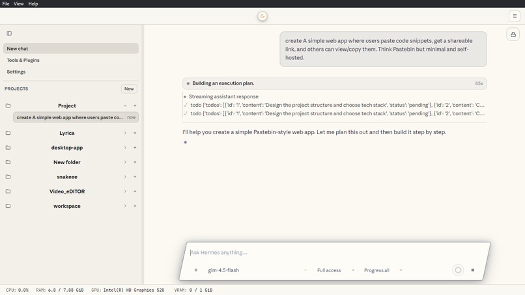The width and height of the screenshot is (525, 295).
Task: Open the Progress all dropdown
Action: [x=383, y=270]
